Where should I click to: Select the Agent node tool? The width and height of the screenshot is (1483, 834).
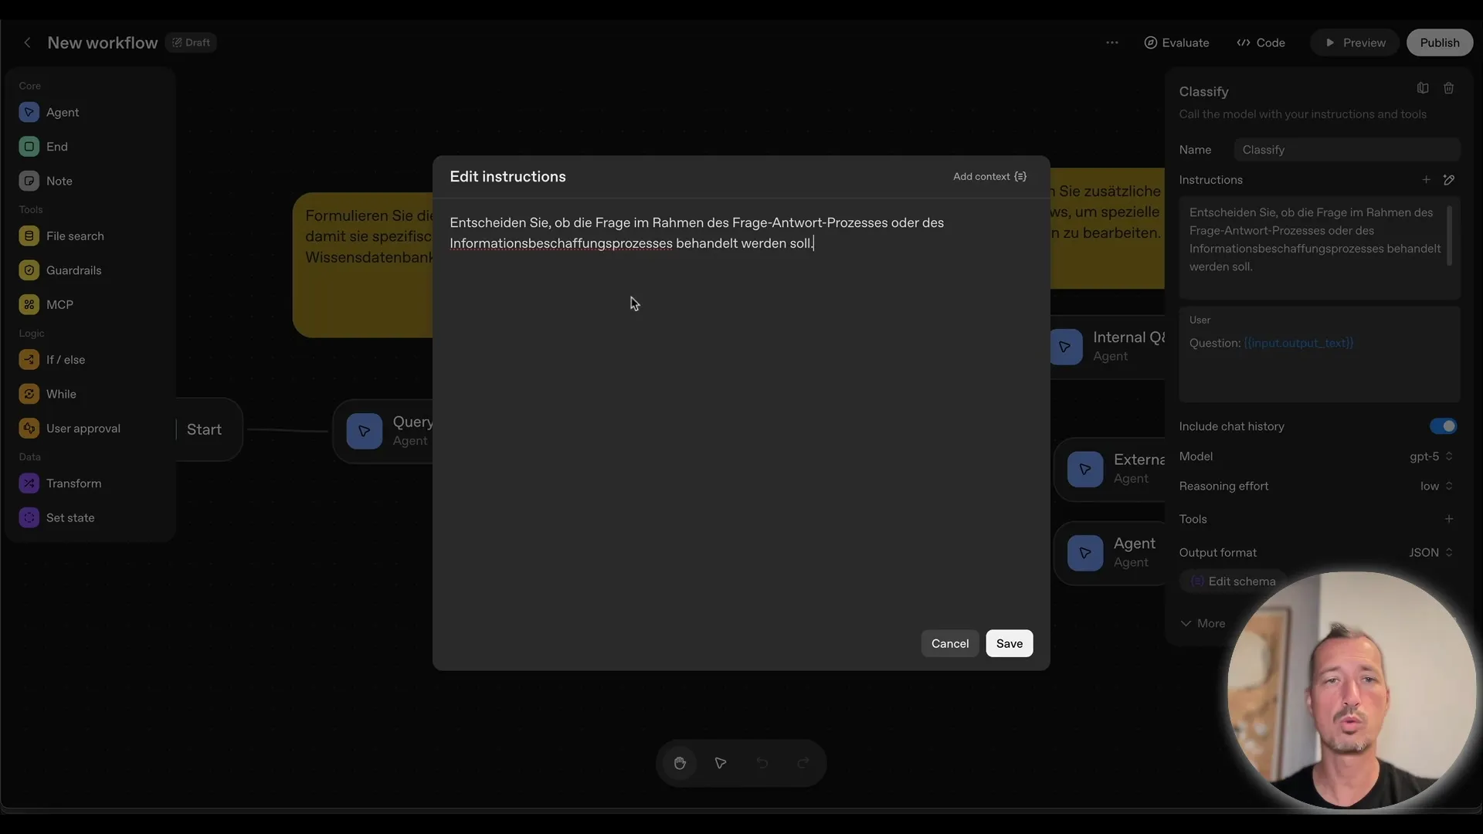coord(64,112)
